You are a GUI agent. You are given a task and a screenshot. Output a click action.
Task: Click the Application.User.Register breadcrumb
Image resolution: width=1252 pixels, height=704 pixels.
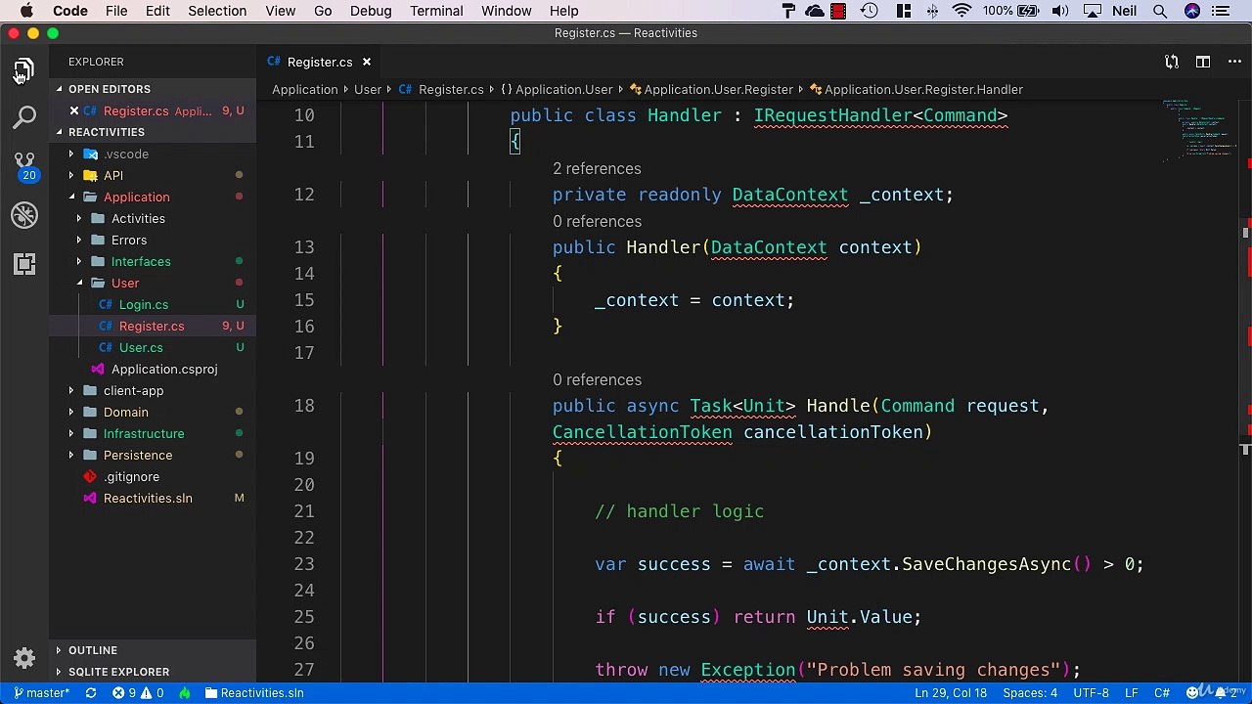point(711,89)
